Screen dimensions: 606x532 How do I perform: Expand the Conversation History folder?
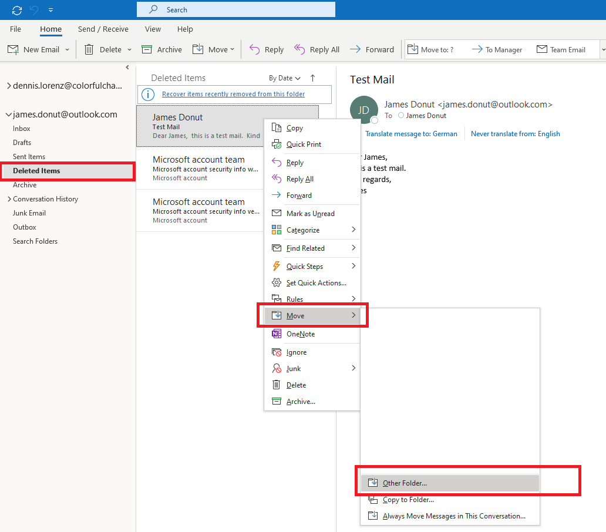(x=9, y=198)
